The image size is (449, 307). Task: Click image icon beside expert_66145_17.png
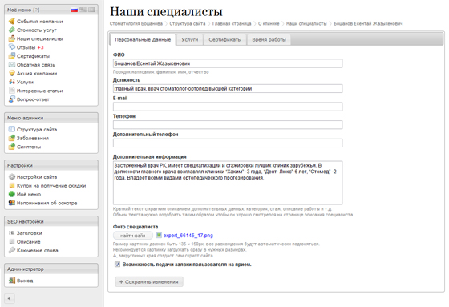click(x=159, y=236)
